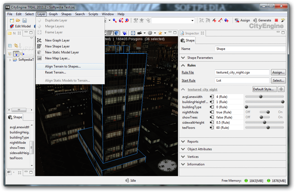Viewport: 295px width, 192px height.
Task: Toggle nightMode switch in Inspector
Action: tap(265, 112)
